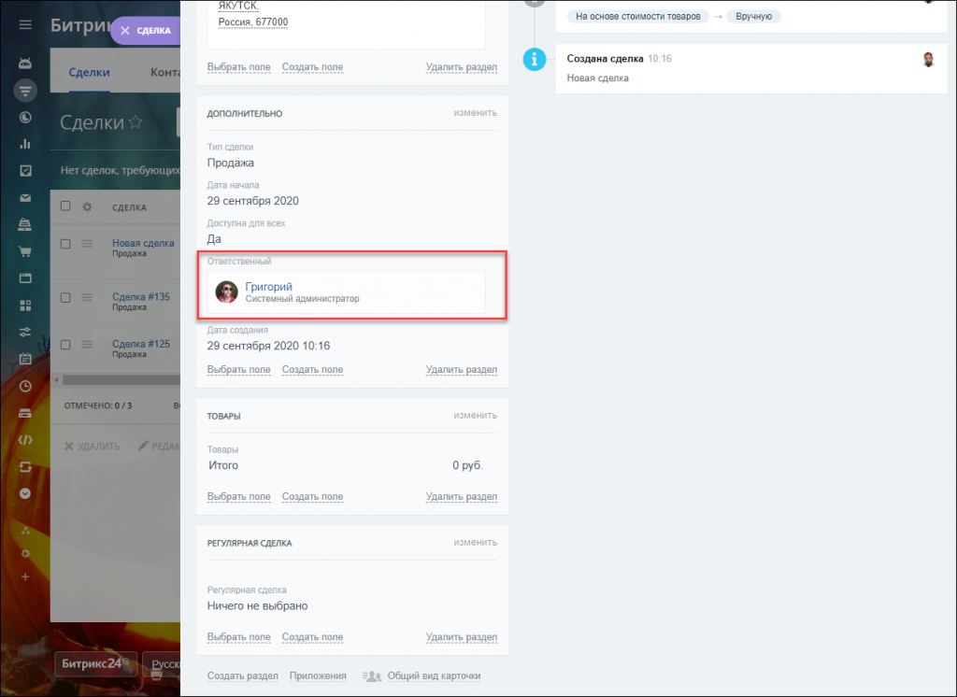The width and height of the screenshot is (957, 697).
Task: Open the hamburger main menu
Action: [25, 24]
